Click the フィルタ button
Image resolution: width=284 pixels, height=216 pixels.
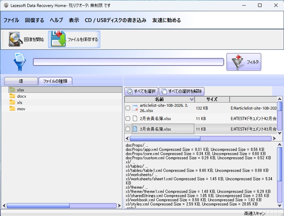point(244,62)
